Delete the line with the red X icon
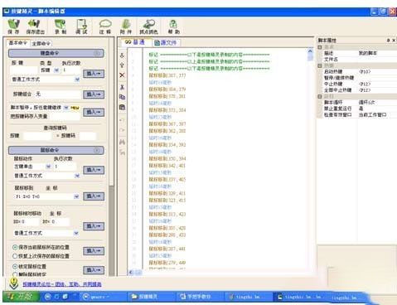 tap(122, 75)
